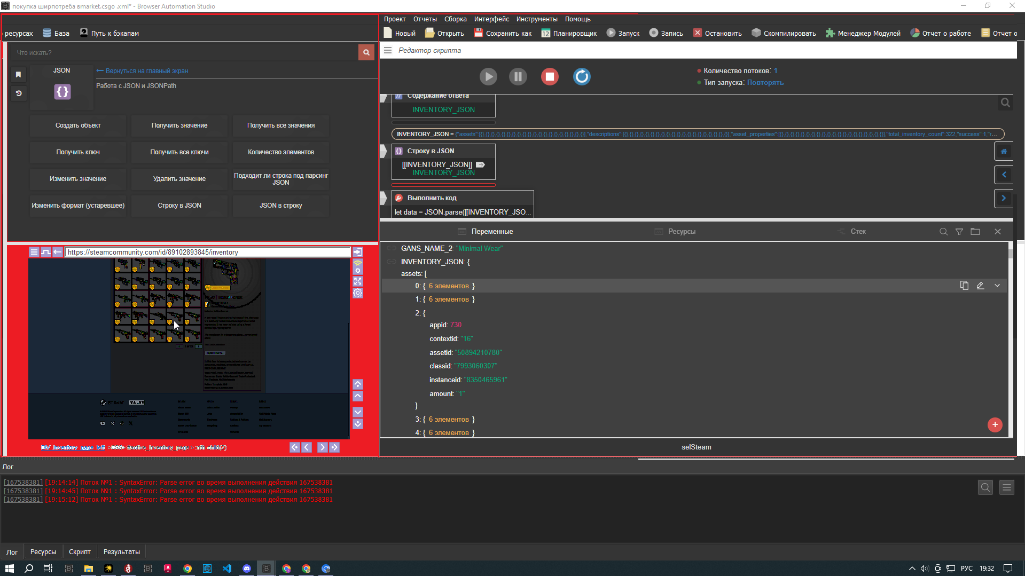The image size is (1025, 576).
Task: Open the history icon in left sidebar
Action: point(18,93)
